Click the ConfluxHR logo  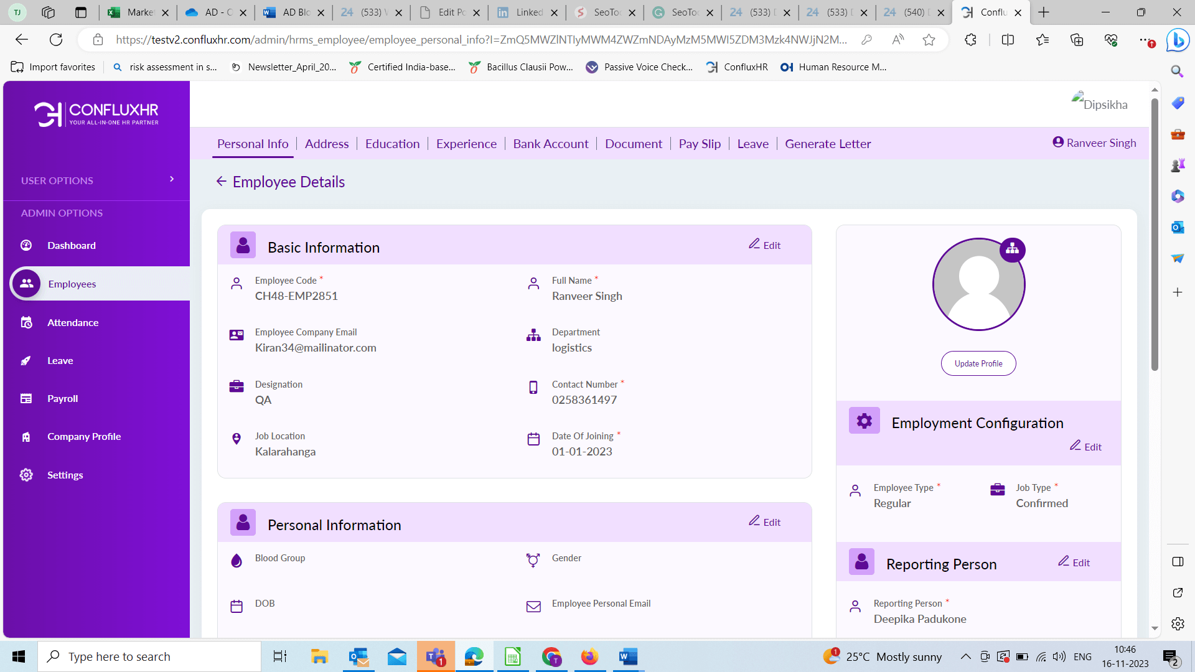[96, 113]
